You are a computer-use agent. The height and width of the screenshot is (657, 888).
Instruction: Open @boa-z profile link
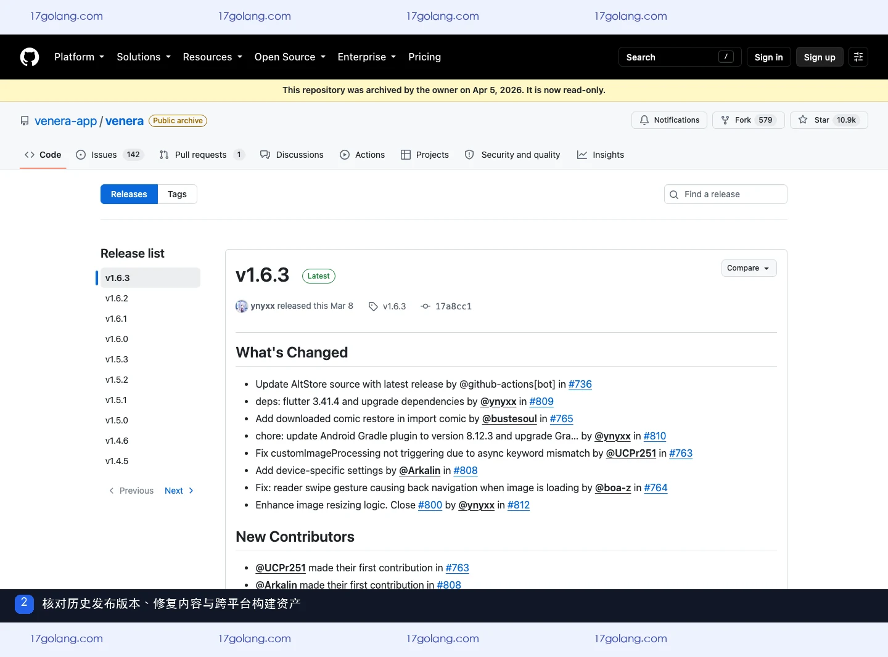613,488
